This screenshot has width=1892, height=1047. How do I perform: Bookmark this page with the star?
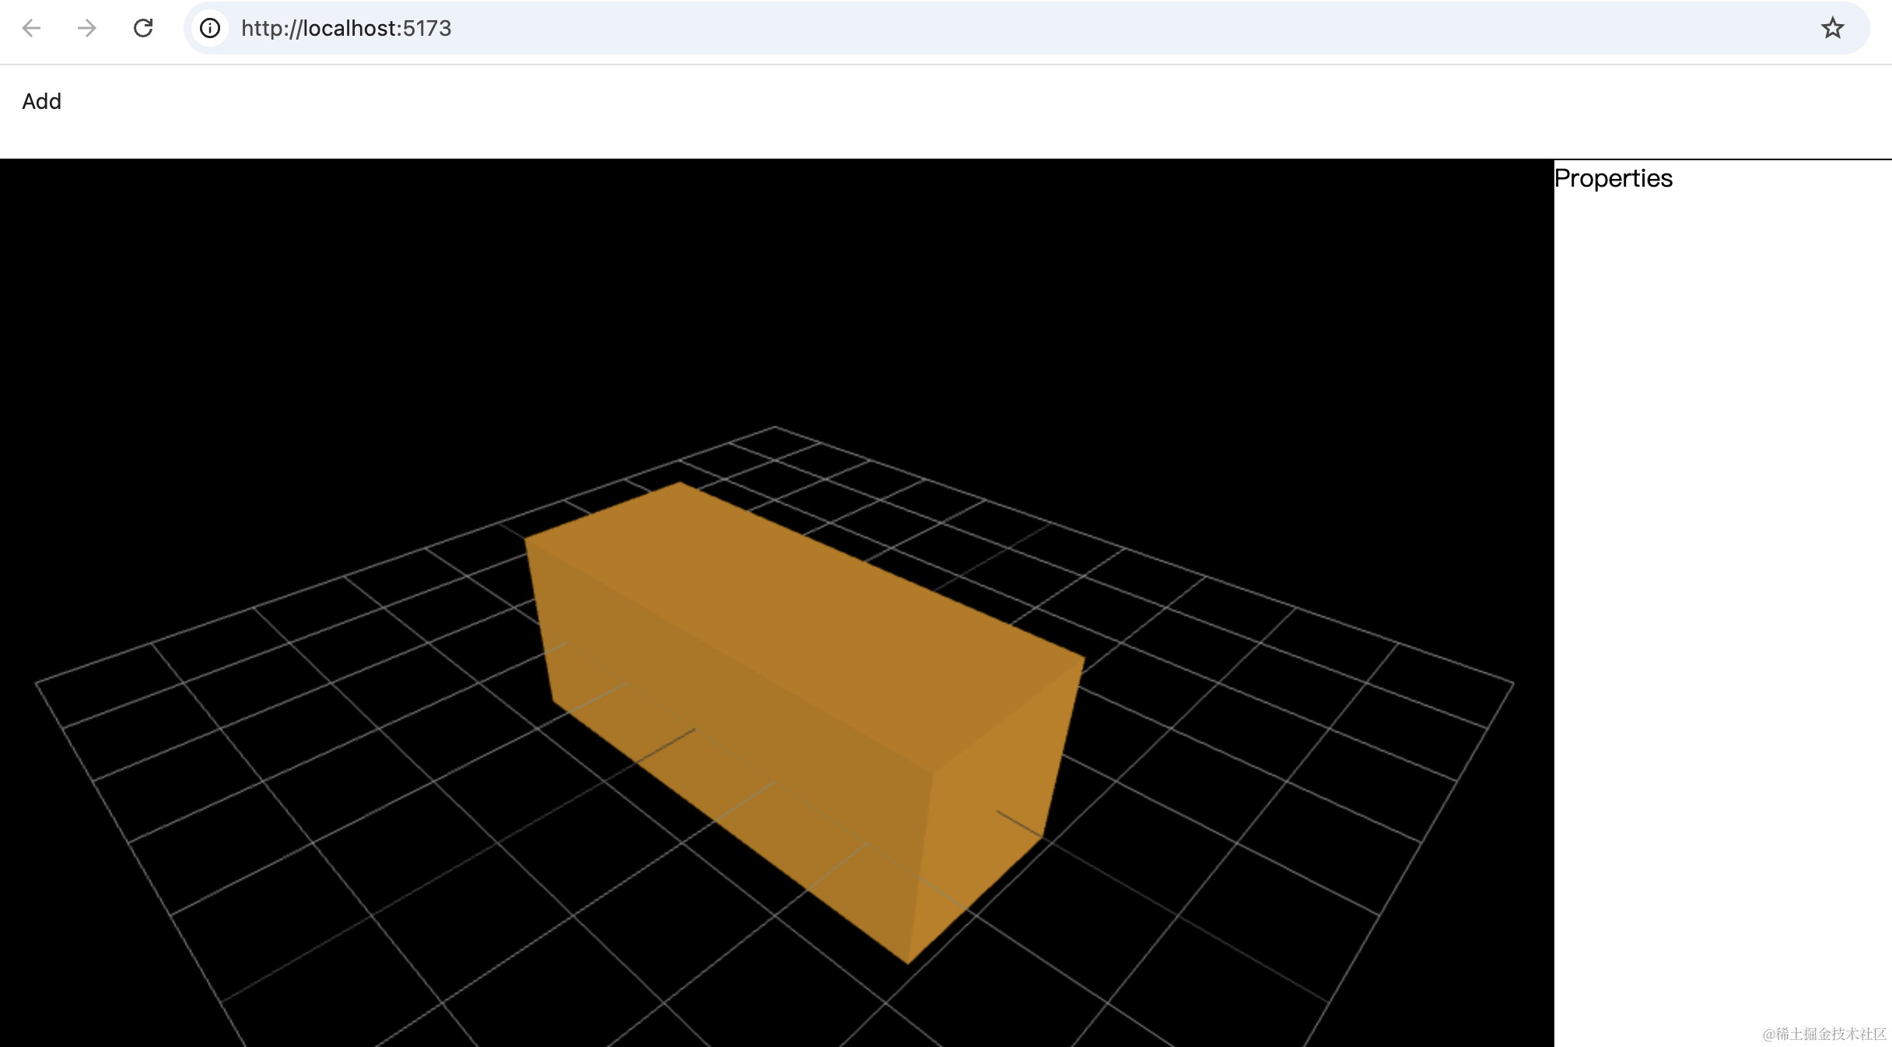[x=1832, y=29]
